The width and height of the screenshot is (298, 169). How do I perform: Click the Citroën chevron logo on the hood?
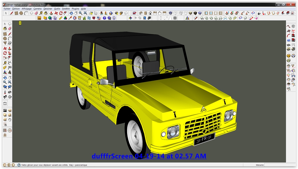[203, 109]
